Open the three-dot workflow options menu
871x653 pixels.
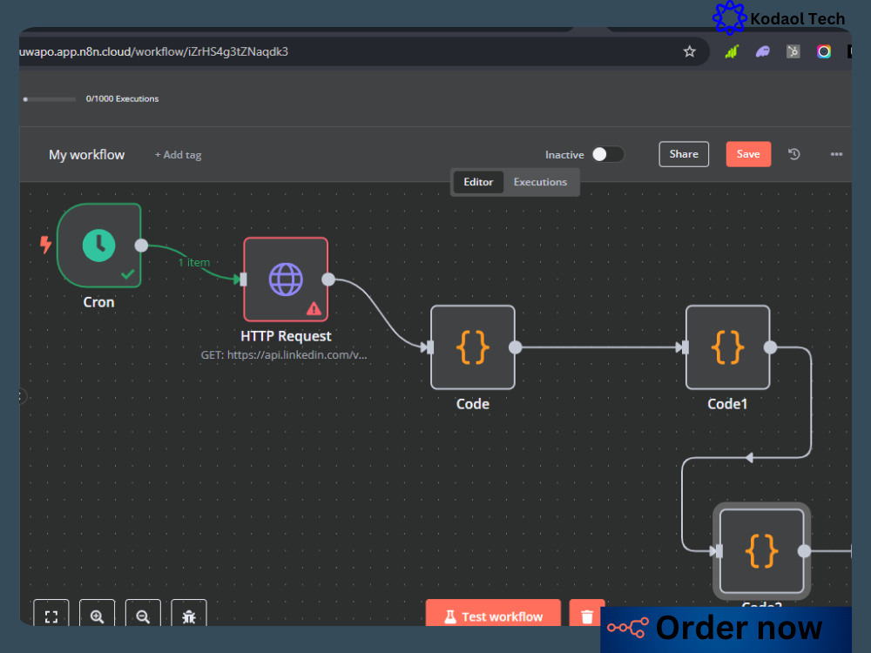[836, 154]
